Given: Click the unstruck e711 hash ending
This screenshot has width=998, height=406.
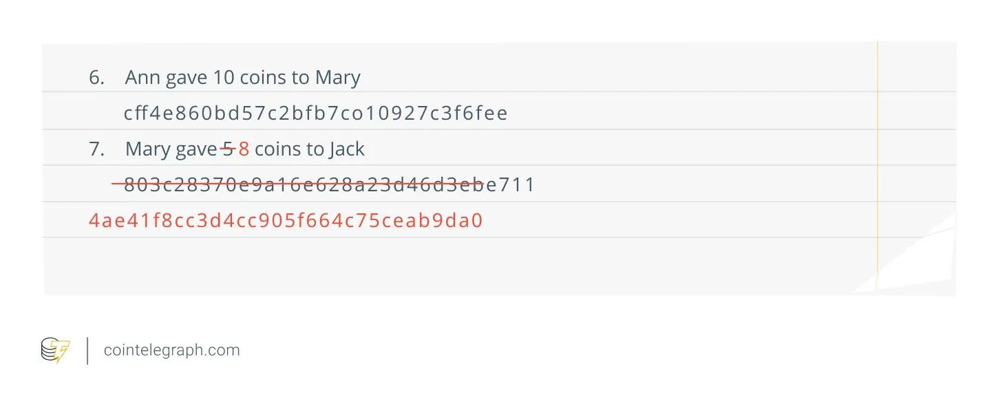Looking at the screenshot, I should point(511,184).
